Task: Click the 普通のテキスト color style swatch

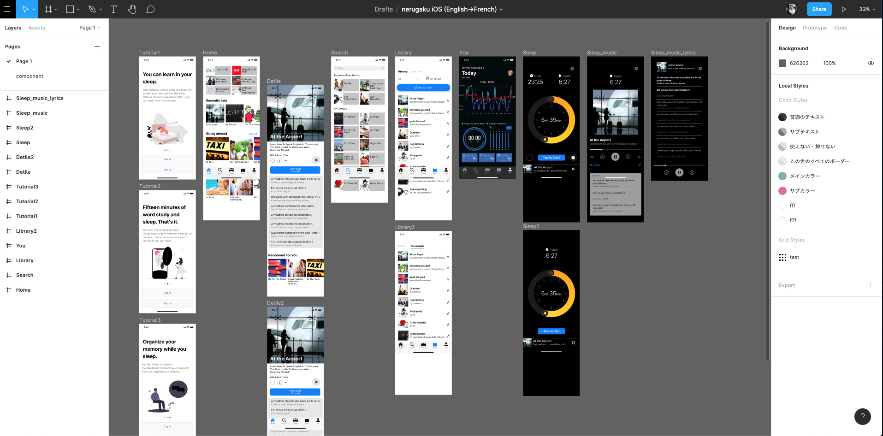Action: (782, 117)
